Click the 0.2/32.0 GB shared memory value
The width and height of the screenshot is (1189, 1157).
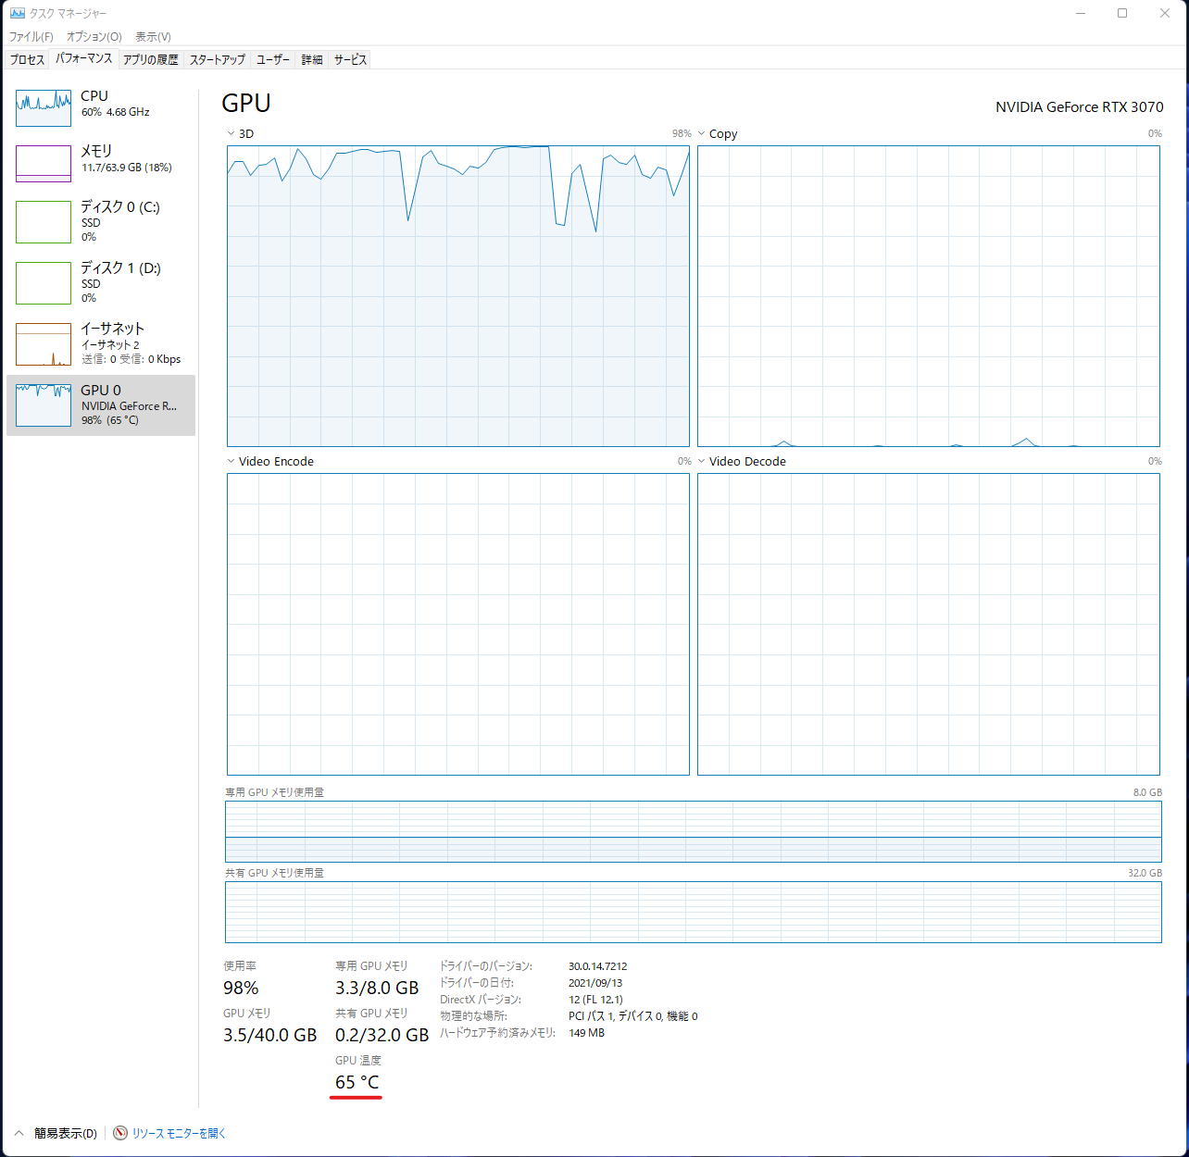(382, 1035)
